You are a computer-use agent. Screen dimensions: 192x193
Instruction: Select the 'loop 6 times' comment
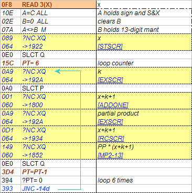pyautogui.click(x=115, y=180)
